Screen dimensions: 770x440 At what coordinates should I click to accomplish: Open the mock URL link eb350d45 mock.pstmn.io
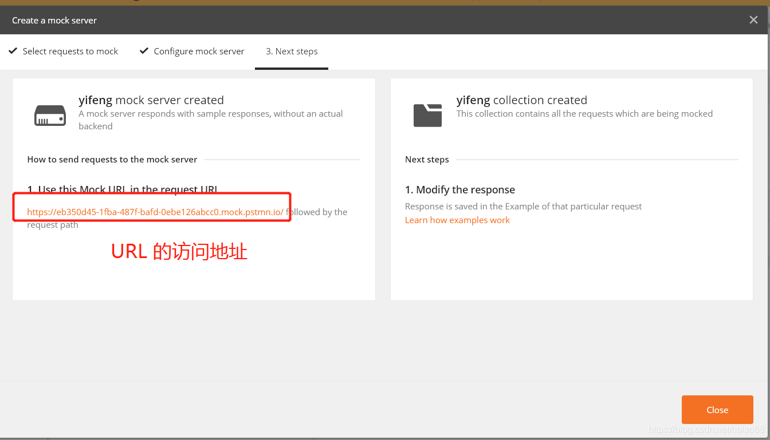(x=155, y=212)
